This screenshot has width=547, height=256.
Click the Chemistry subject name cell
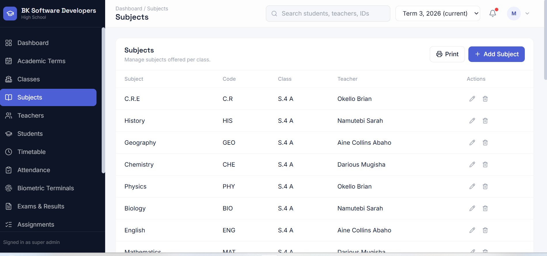tap(139, 165)
